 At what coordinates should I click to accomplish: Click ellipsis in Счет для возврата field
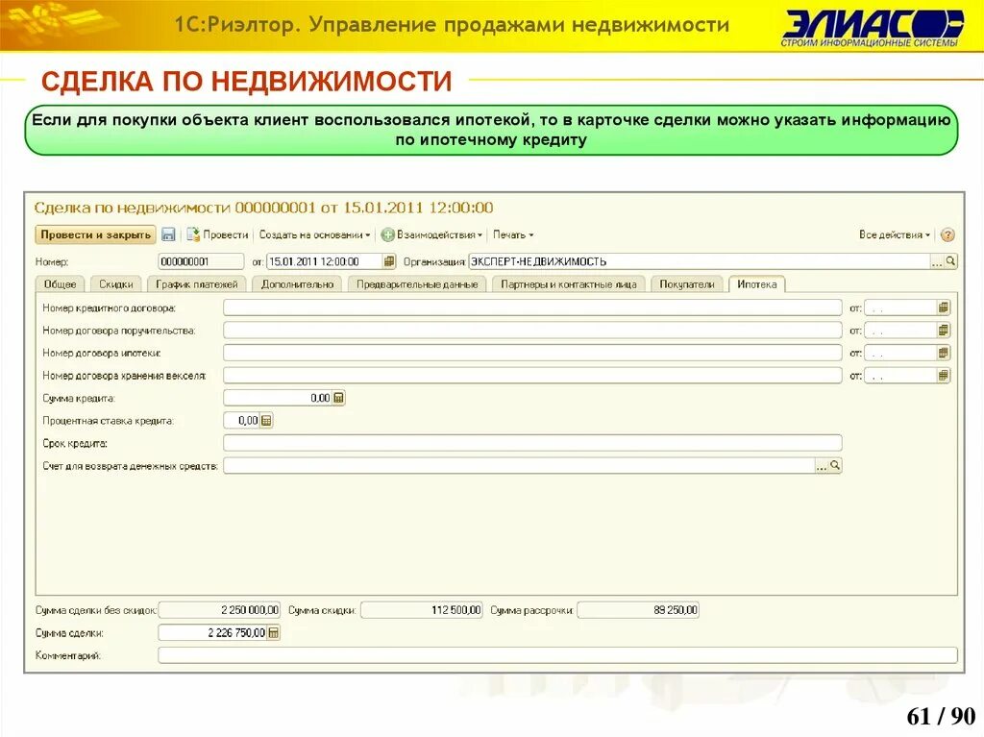pos(822,466)
